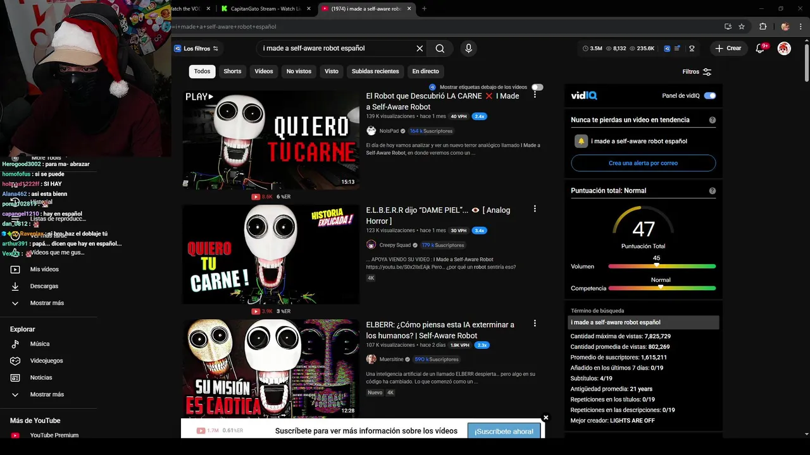
Task: Click help icon beside Nunca te pierdas
Action: (713, 120)
